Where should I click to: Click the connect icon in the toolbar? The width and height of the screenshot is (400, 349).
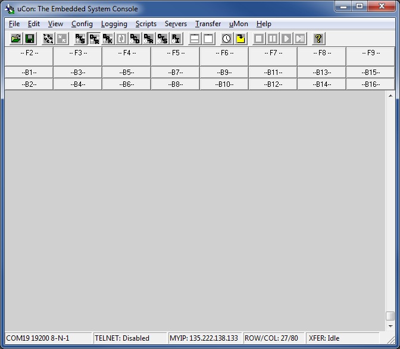48,39
